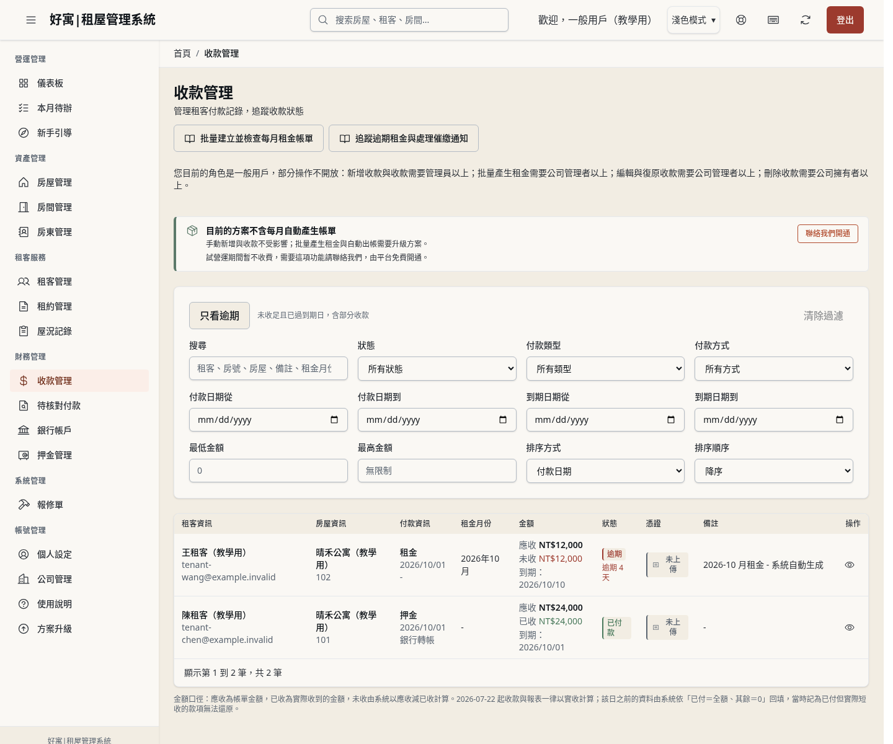
Task: Click the 個人設定 user icon
Action: [24, 554]
